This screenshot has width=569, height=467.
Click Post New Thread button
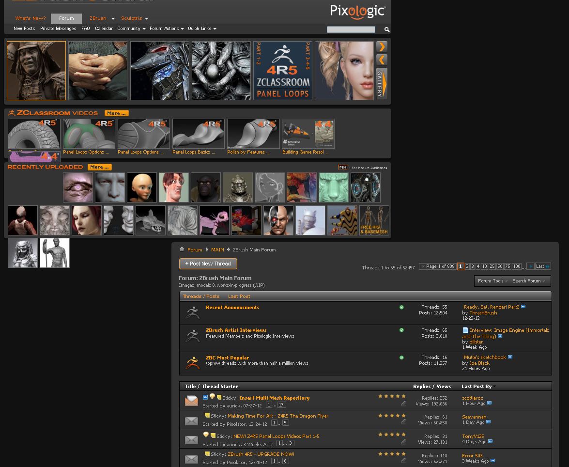[x=208, y=264]
